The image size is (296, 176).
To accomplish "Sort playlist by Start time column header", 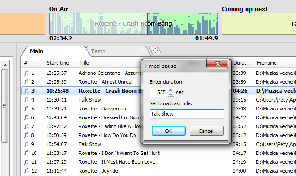I will pyautogui.click(x=58, y=63).
